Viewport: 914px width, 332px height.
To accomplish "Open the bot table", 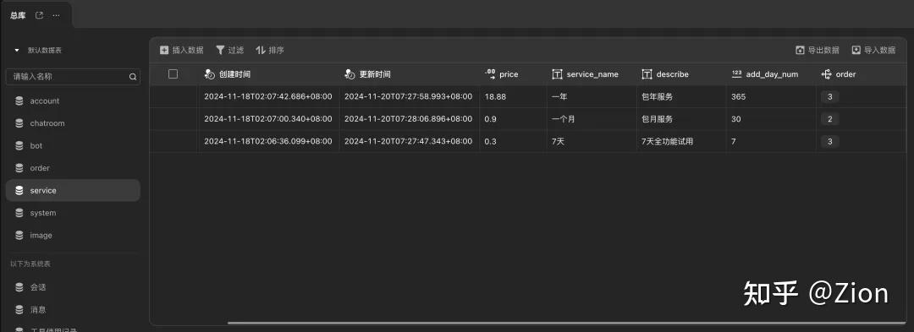I will pyautogui.click(x=73, y=146).
